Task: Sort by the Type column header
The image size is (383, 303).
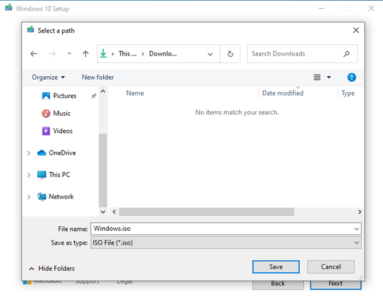Action: 348,93
